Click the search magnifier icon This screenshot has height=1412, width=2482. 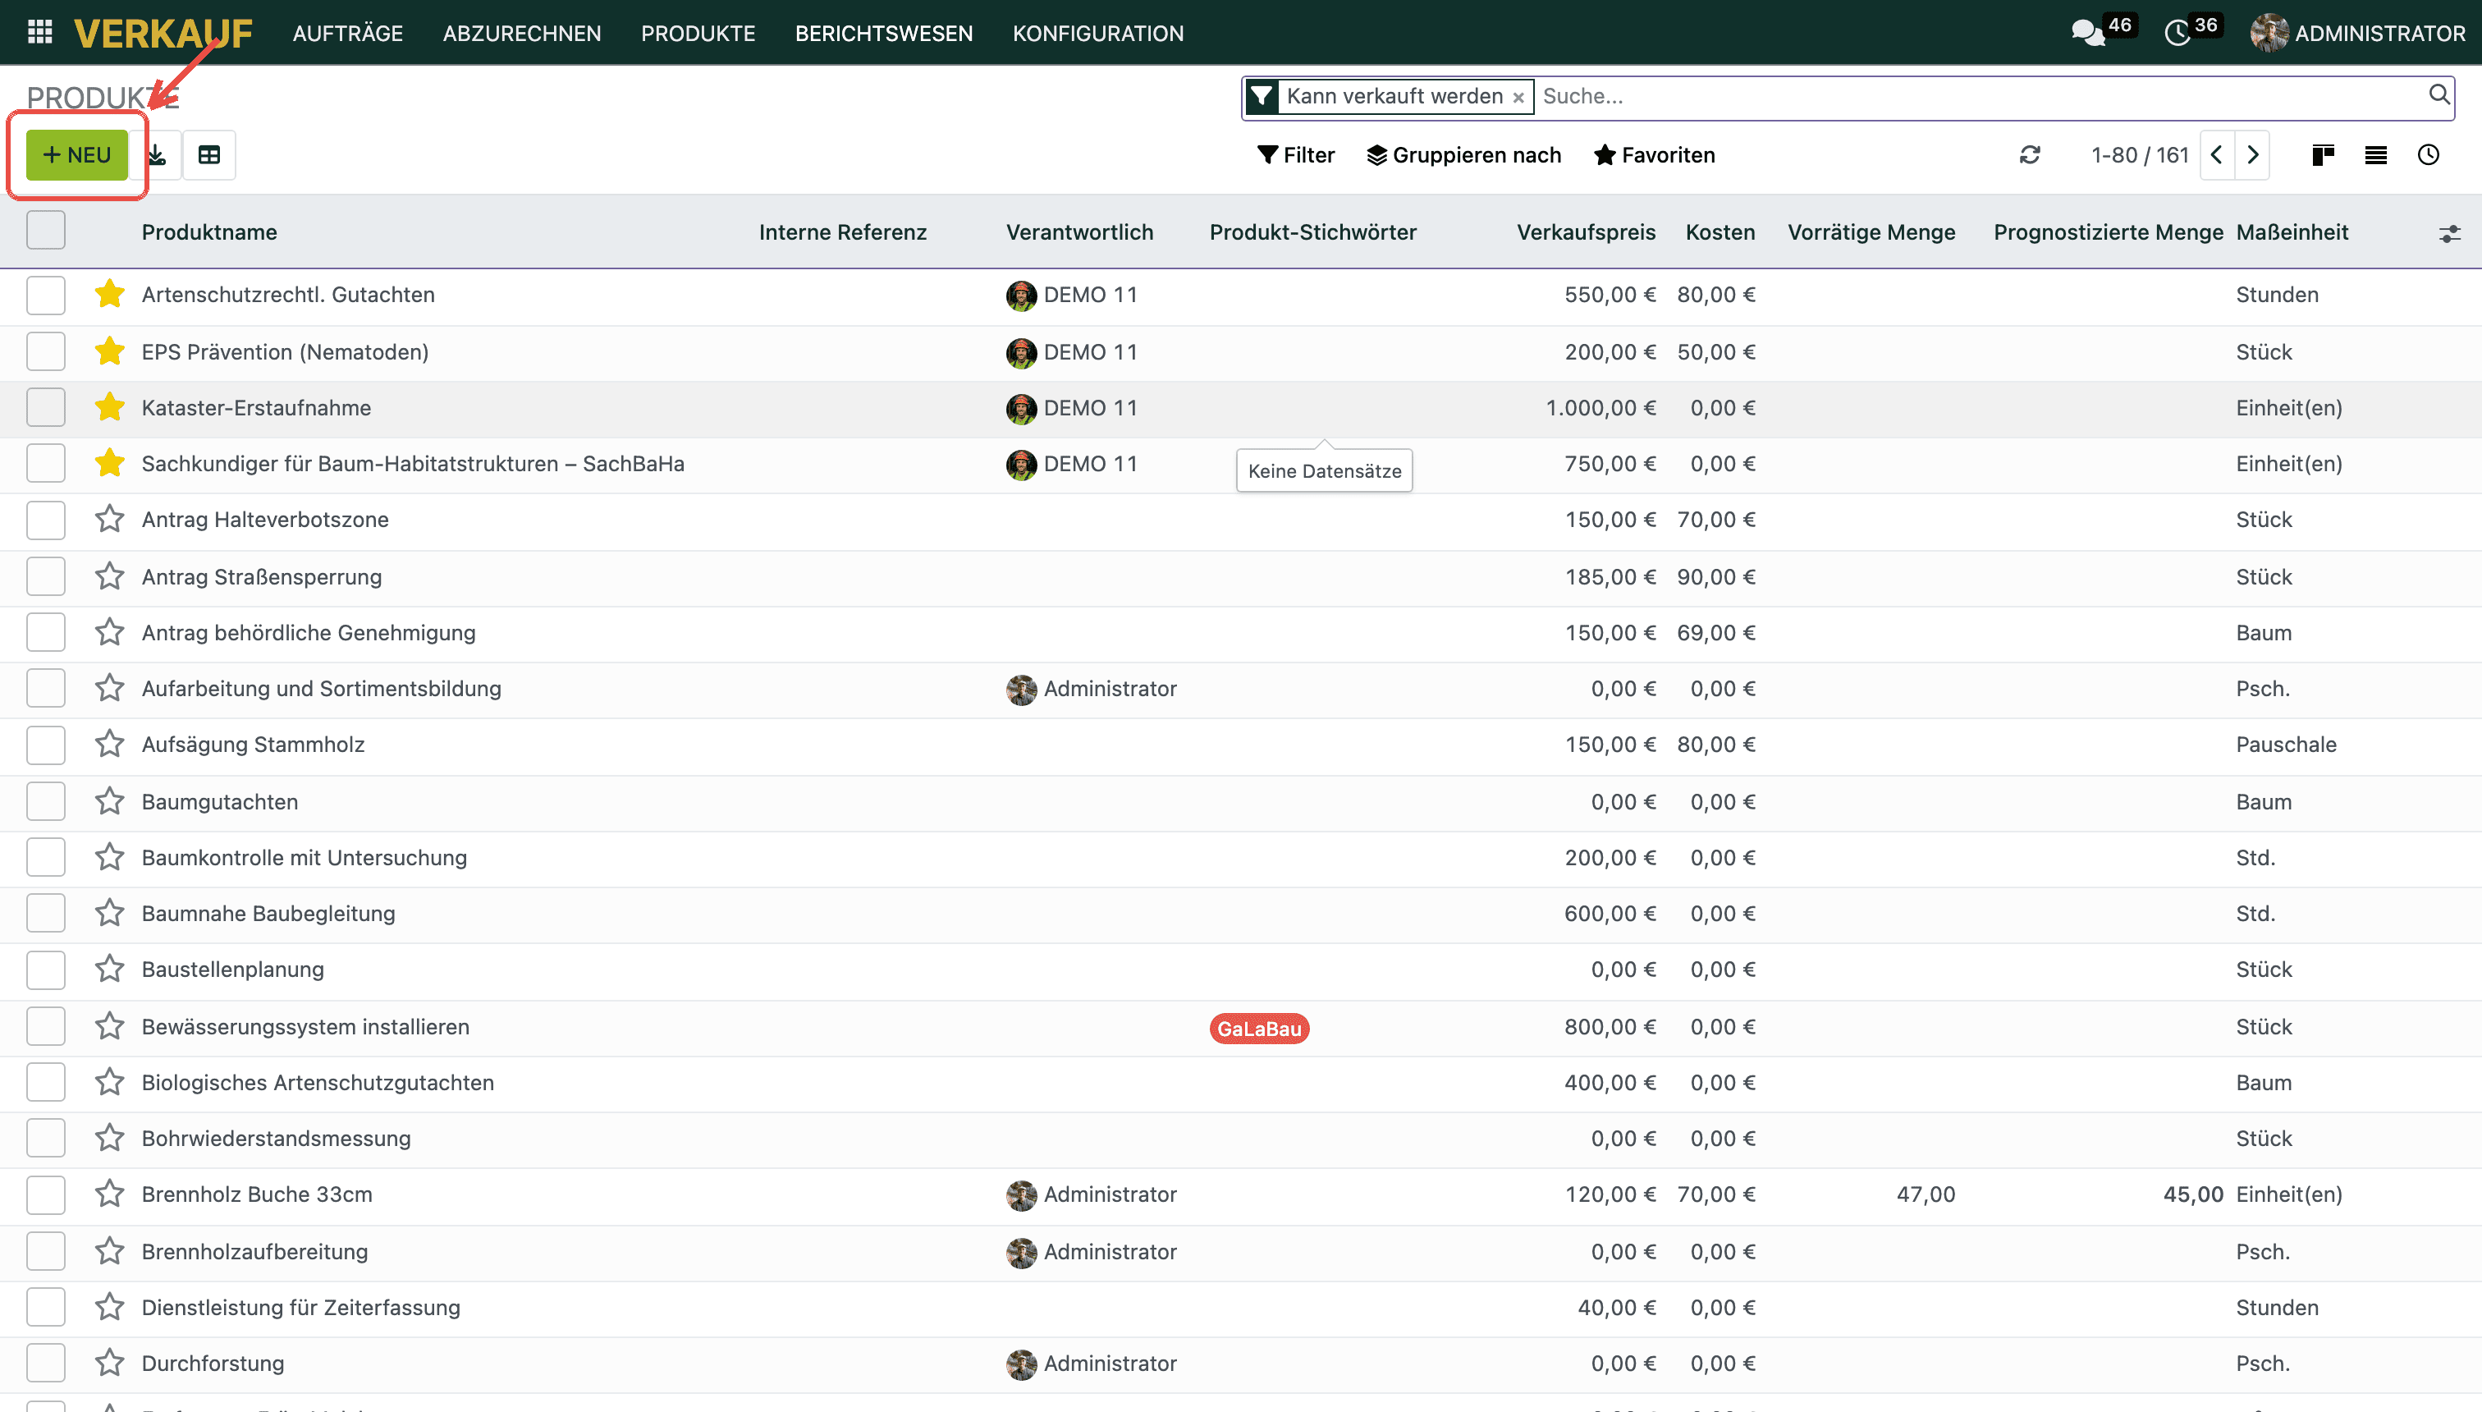pyautogui.click(x=2438, y=95)
